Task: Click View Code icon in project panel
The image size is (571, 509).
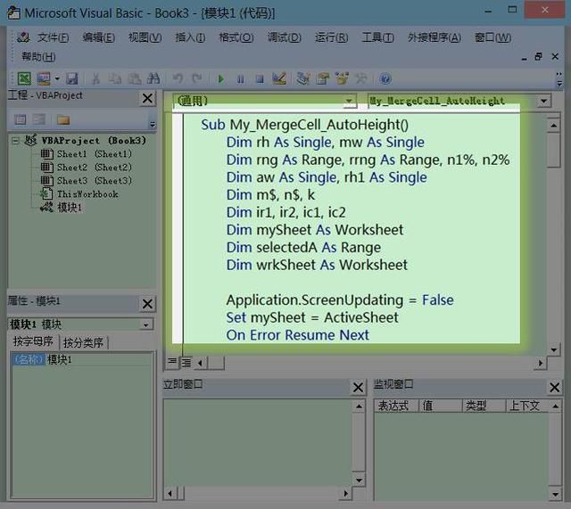Action: [x=21, y=119]
